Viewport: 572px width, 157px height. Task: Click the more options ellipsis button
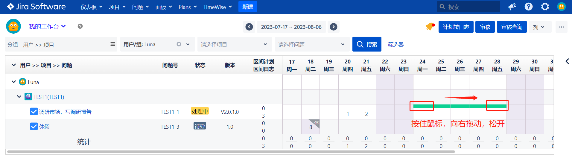pos(561,27)
